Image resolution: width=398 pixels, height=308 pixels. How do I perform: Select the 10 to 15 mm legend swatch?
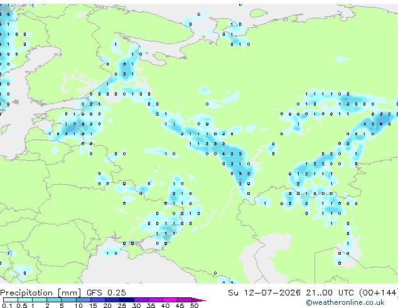83,300
